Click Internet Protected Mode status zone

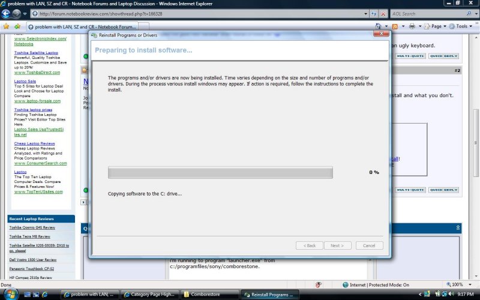click(x=376, y=284)
